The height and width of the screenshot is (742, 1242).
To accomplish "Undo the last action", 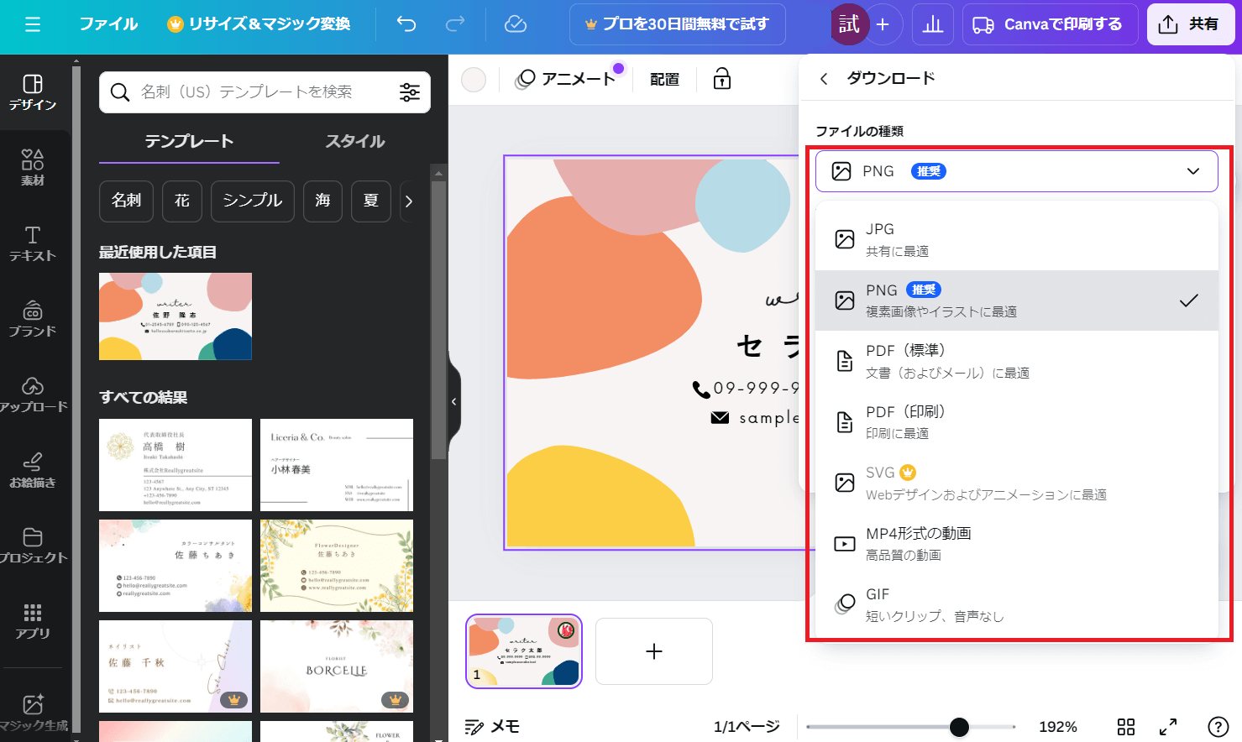I will tap(406, 24).
